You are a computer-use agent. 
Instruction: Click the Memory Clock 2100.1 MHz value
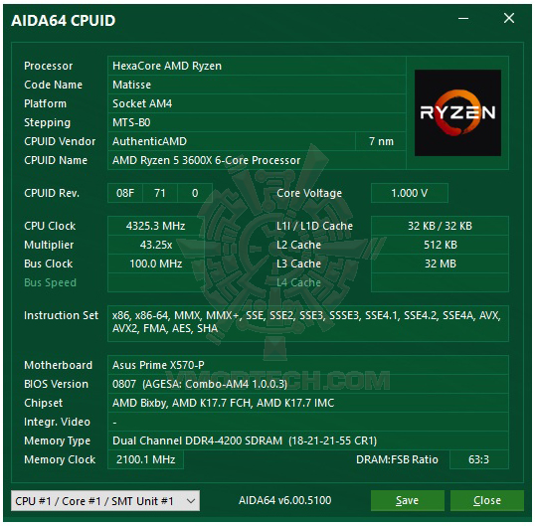146,459
